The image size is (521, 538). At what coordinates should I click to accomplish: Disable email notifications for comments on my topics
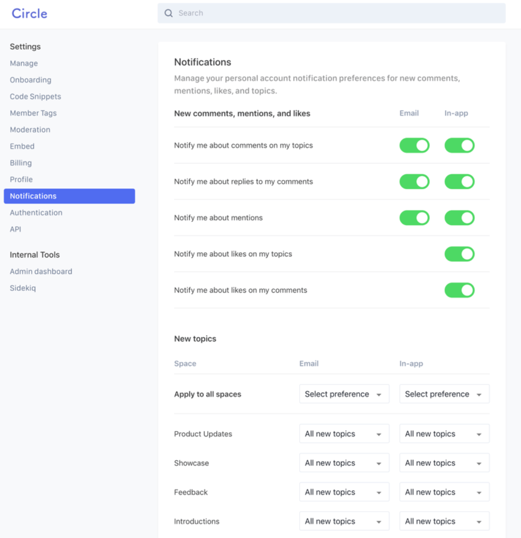414,145
